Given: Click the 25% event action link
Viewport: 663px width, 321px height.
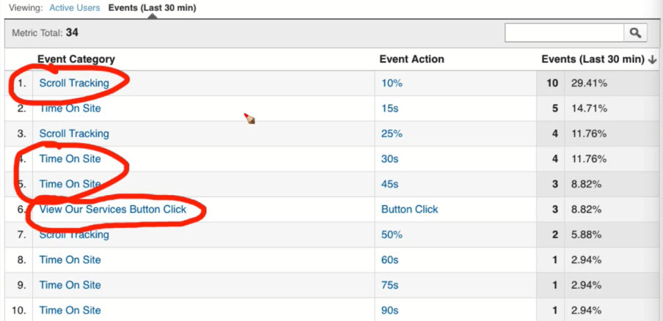Looking at the screenshot, I should (x=392, y=133).
